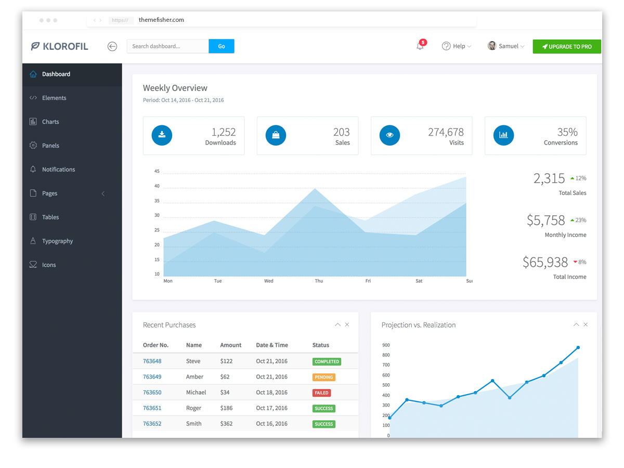This screenshot has height=468, width=624.
Task: Select Dashboard in the sidebar
Action: (x=57, y=74)
